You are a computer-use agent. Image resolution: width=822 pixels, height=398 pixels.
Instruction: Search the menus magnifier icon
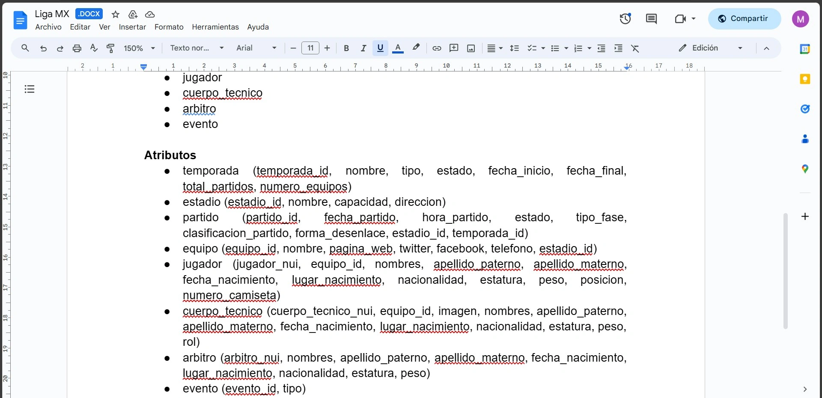(x=25, y=48)
